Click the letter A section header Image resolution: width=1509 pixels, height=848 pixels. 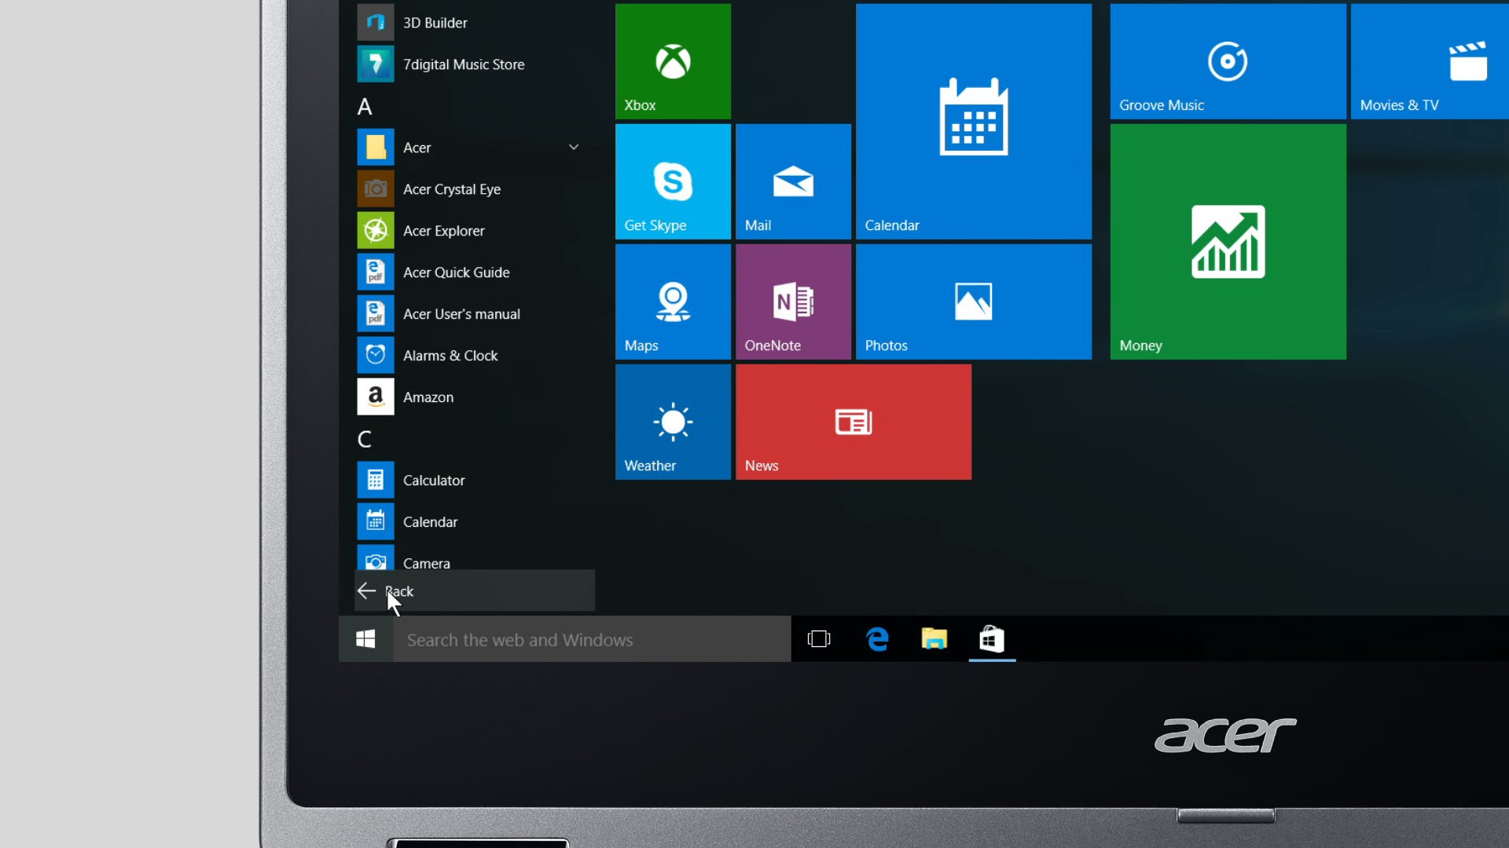365,106
